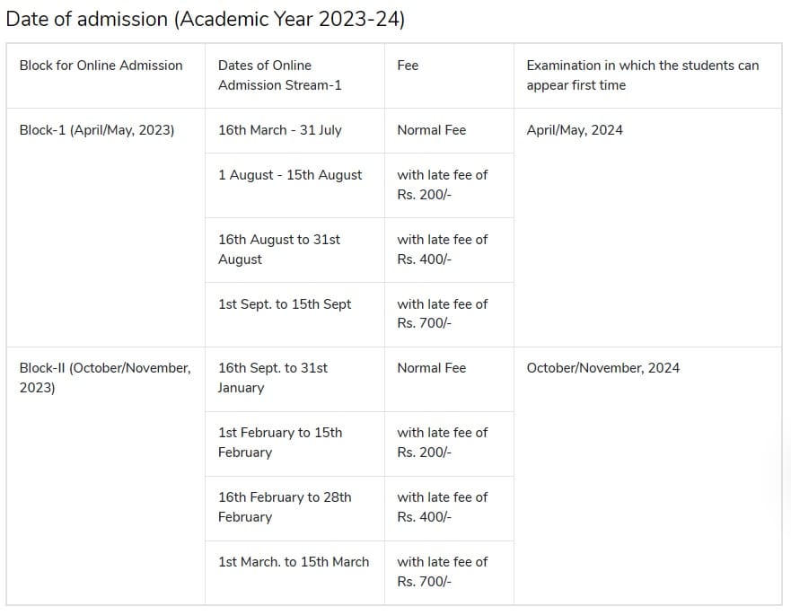
Task: Select the '1st Sept. to 15th Sept' cell
Action: [285, 304]
